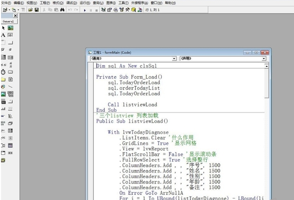
Task: Select the calendar MonthView control tool
Action: (11, 145)
